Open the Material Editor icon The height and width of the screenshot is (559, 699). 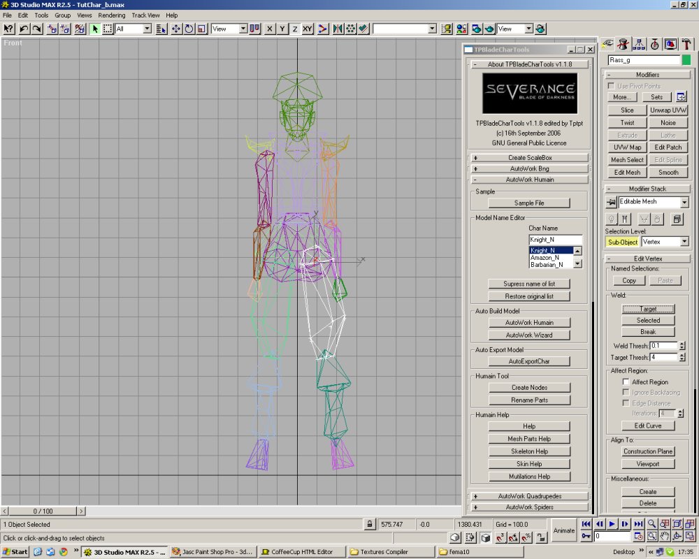(461, 29)
